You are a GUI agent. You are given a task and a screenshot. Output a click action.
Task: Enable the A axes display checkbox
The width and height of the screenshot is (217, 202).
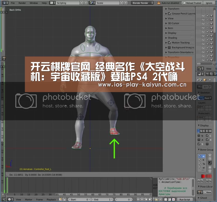pos(199,140)
